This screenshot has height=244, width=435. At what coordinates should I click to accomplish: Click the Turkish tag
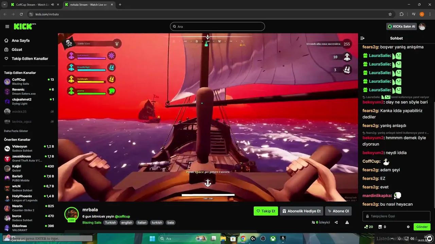pos(110,223)
